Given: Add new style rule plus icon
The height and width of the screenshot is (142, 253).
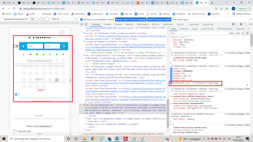Looking at the screenshot, I should 243,33.
